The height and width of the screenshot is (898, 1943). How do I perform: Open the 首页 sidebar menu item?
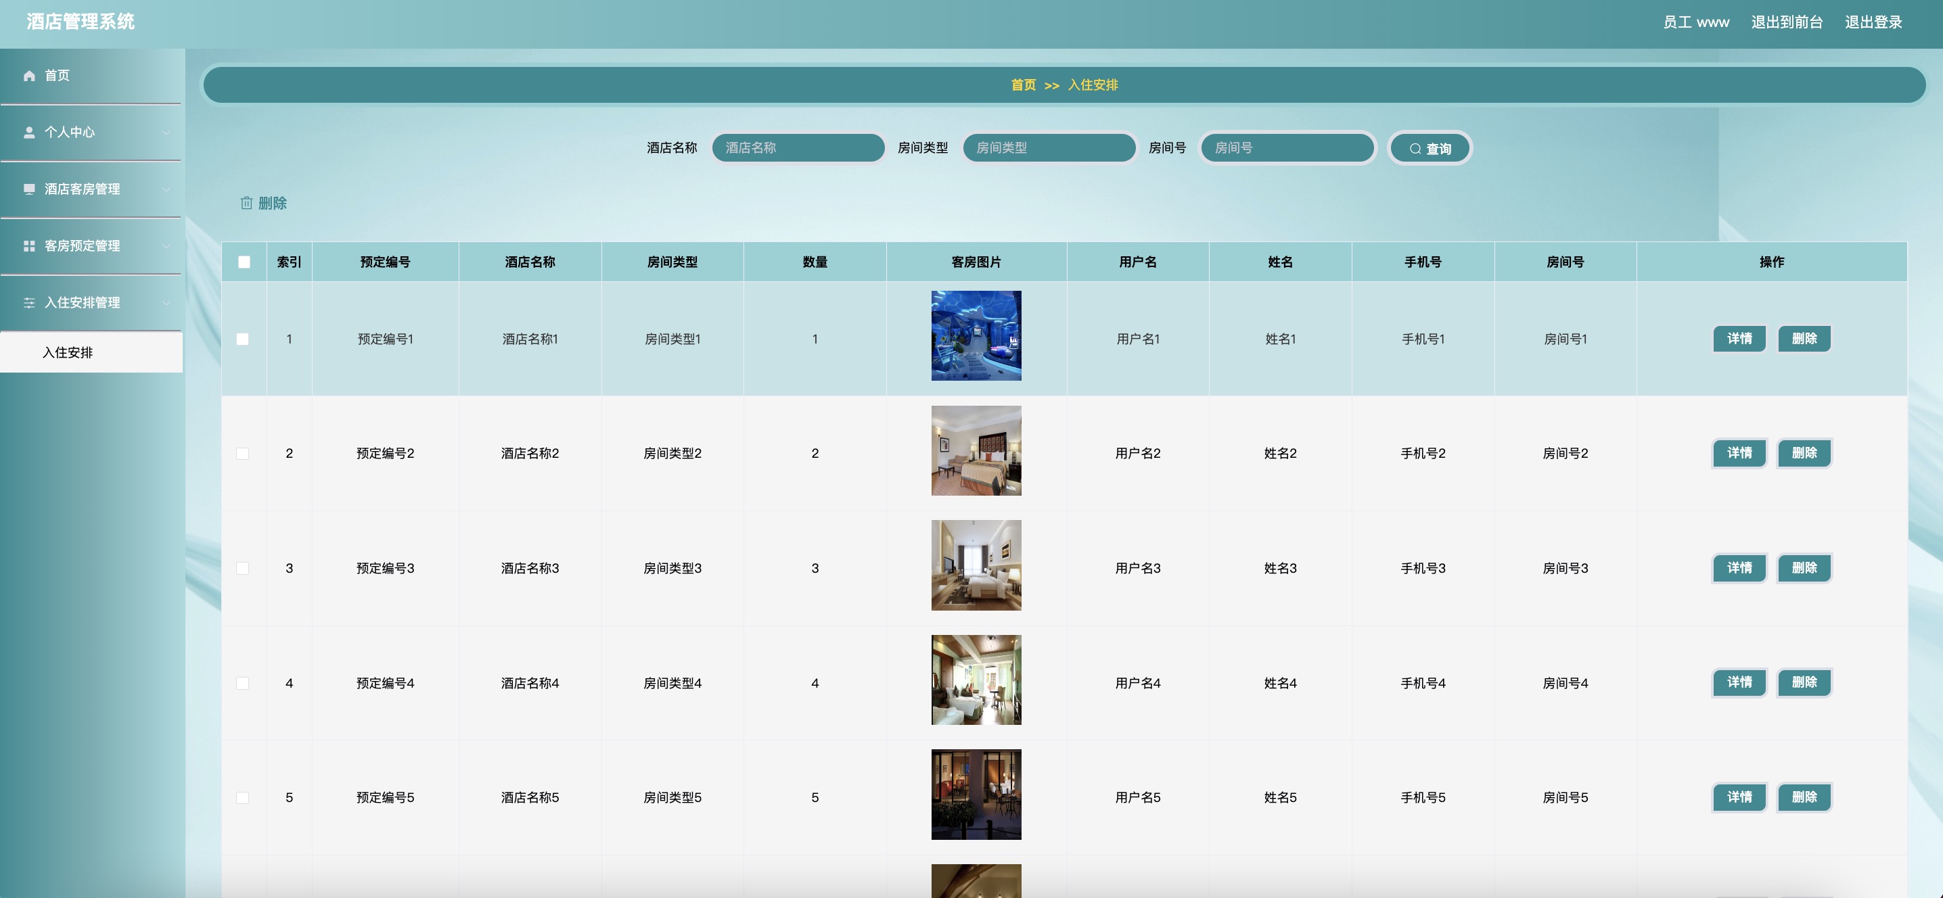tap(91, 76)
